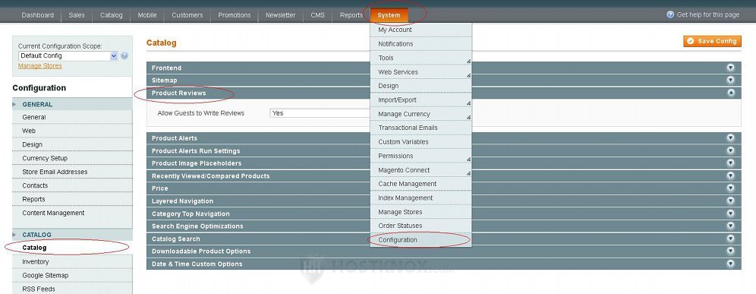The image size is (756, 294).
Task: Expand the Search Engine Optimizations section
Action: click(443, 226)
